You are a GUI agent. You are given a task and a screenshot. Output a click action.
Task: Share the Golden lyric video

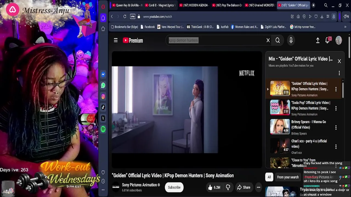[244, 187]
